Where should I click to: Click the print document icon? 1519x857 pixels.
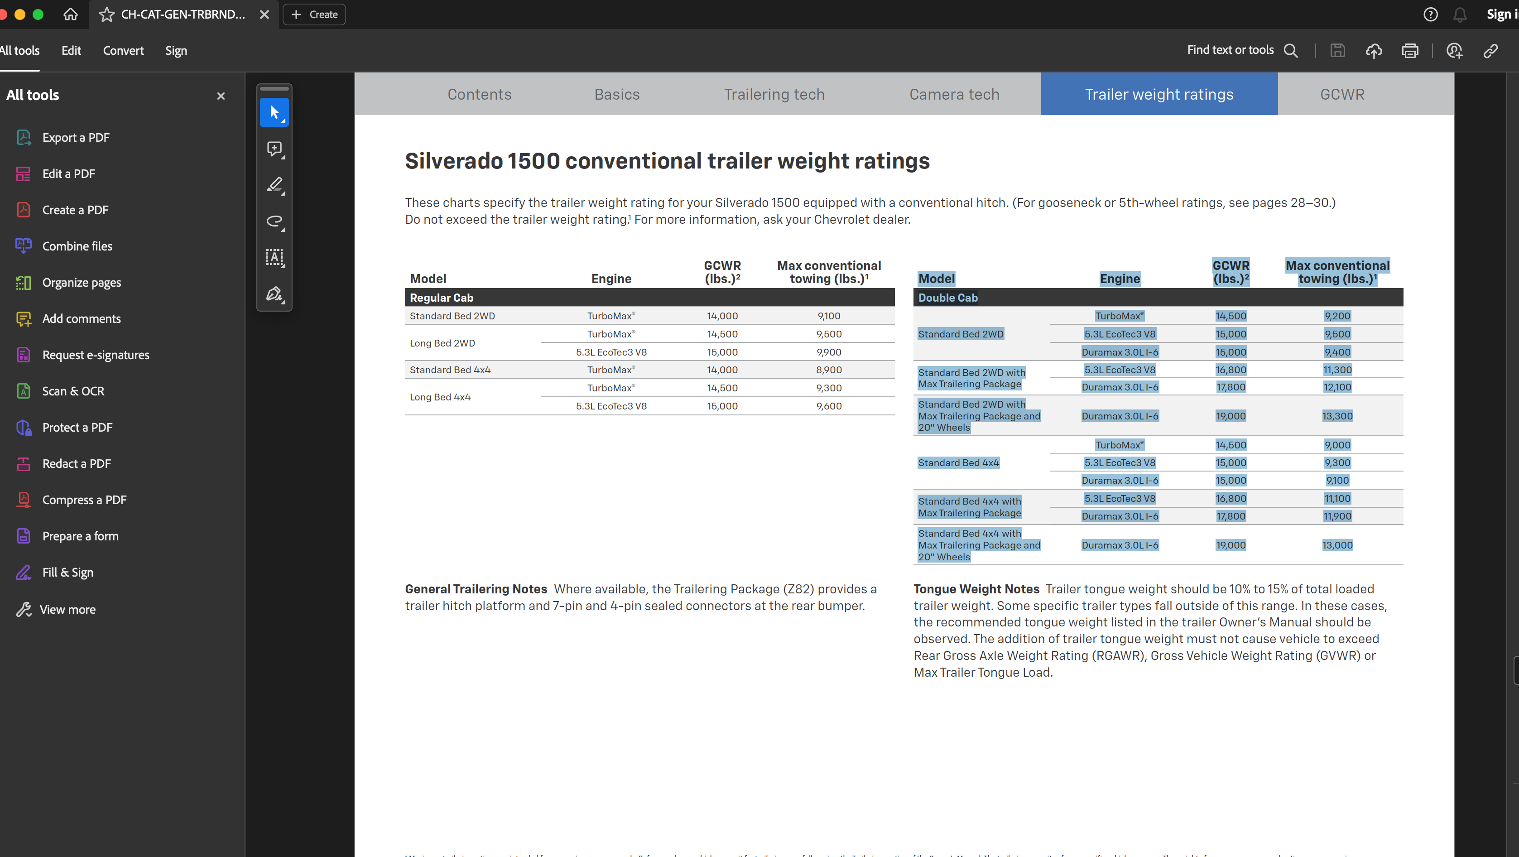point(1410,51)
